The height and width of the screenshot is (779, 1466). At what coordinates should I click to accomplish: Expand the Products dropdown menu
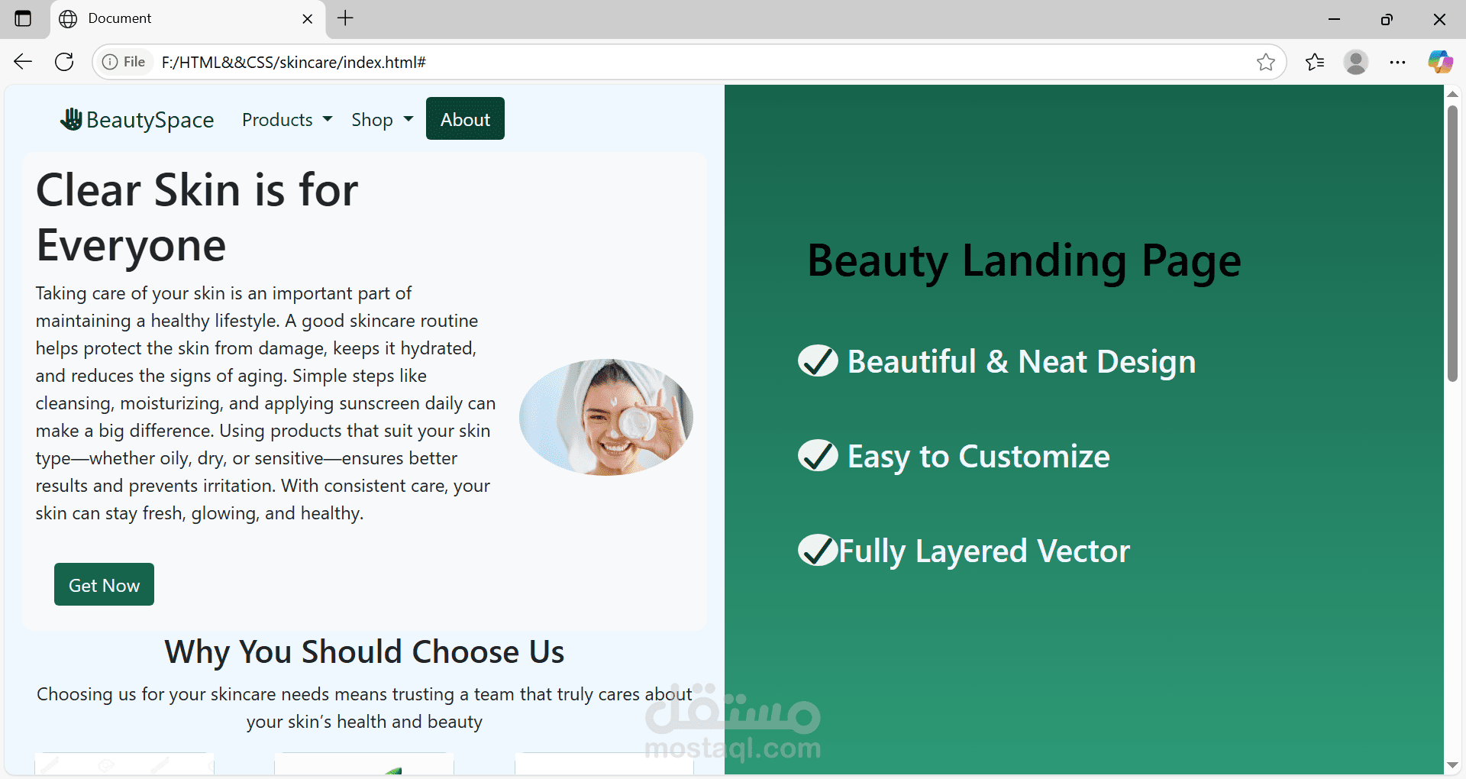tap(287, 120)
